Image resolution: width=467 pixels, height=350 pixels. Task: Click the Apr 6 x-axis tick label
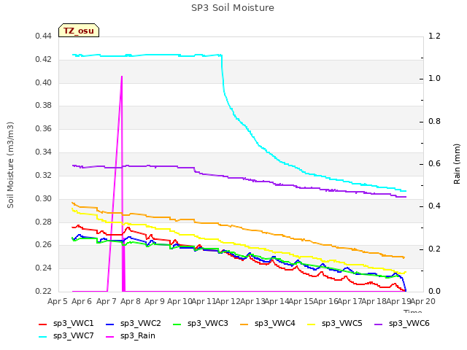[x=82, y=301]
